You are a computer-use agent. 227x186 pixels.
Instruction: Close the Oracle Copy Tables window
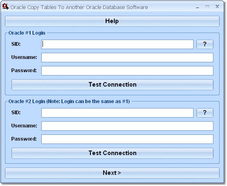click(x=217, y=7)
